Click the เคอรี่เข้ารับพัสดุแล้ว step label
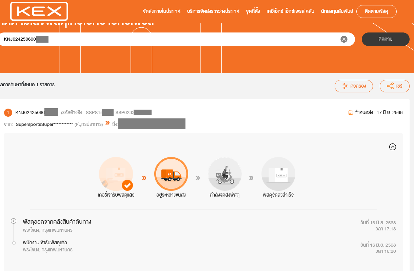Image resolution: width=414 pixels, height=271 pixels. pos(116,195)
